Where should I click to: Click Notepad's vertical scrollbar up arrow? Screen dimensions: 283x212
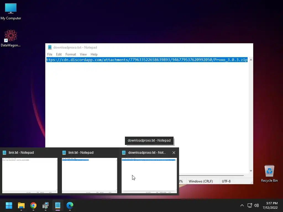pos(251,60)
